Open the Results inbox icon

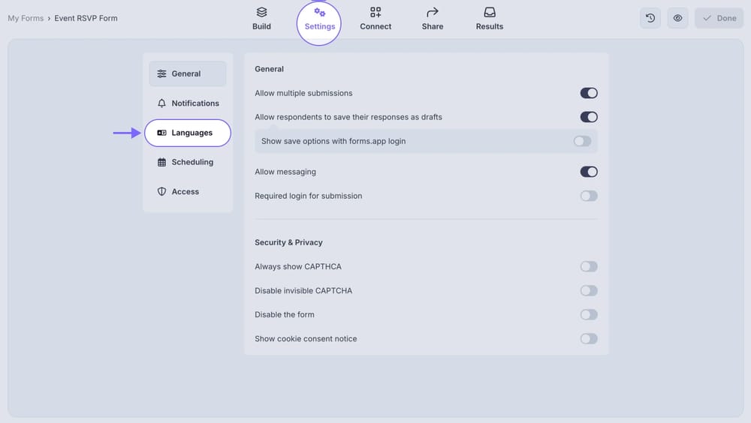(490, 12)
